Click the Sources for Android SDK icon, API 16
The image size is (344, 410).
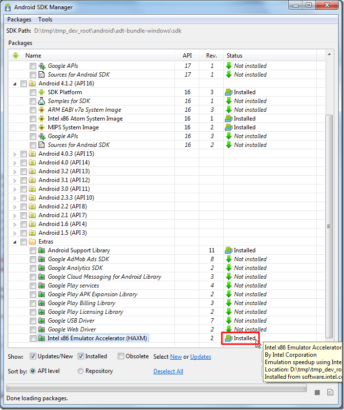point(42,145)
